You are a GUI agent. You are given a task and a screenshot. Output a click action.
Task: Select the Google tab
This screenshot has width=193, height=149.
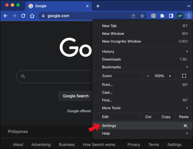58,6
